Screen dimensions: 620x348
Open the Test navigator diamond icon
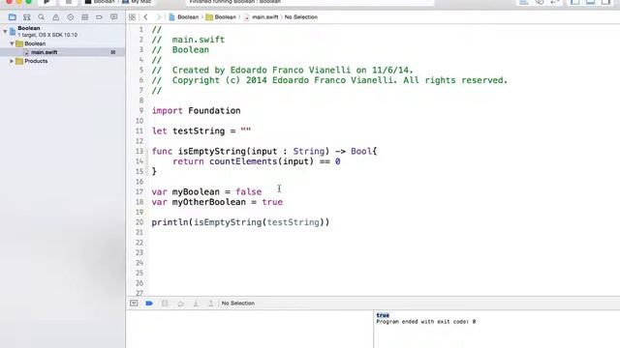[71, 17]
